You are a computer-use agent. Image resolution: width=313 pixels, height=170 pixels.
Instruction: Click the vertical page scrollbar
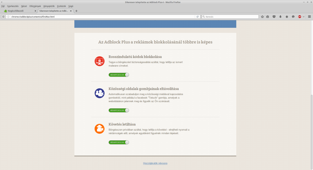tap(311, 132)
